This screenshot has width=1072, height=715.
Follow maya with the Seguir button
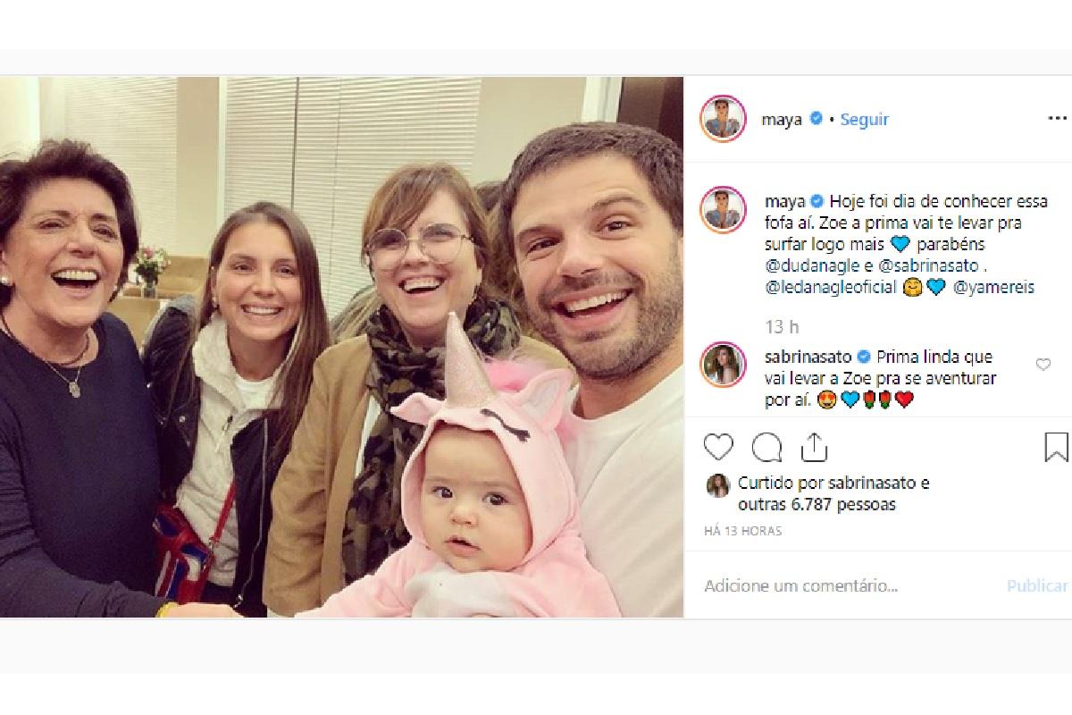pos(864,119)
